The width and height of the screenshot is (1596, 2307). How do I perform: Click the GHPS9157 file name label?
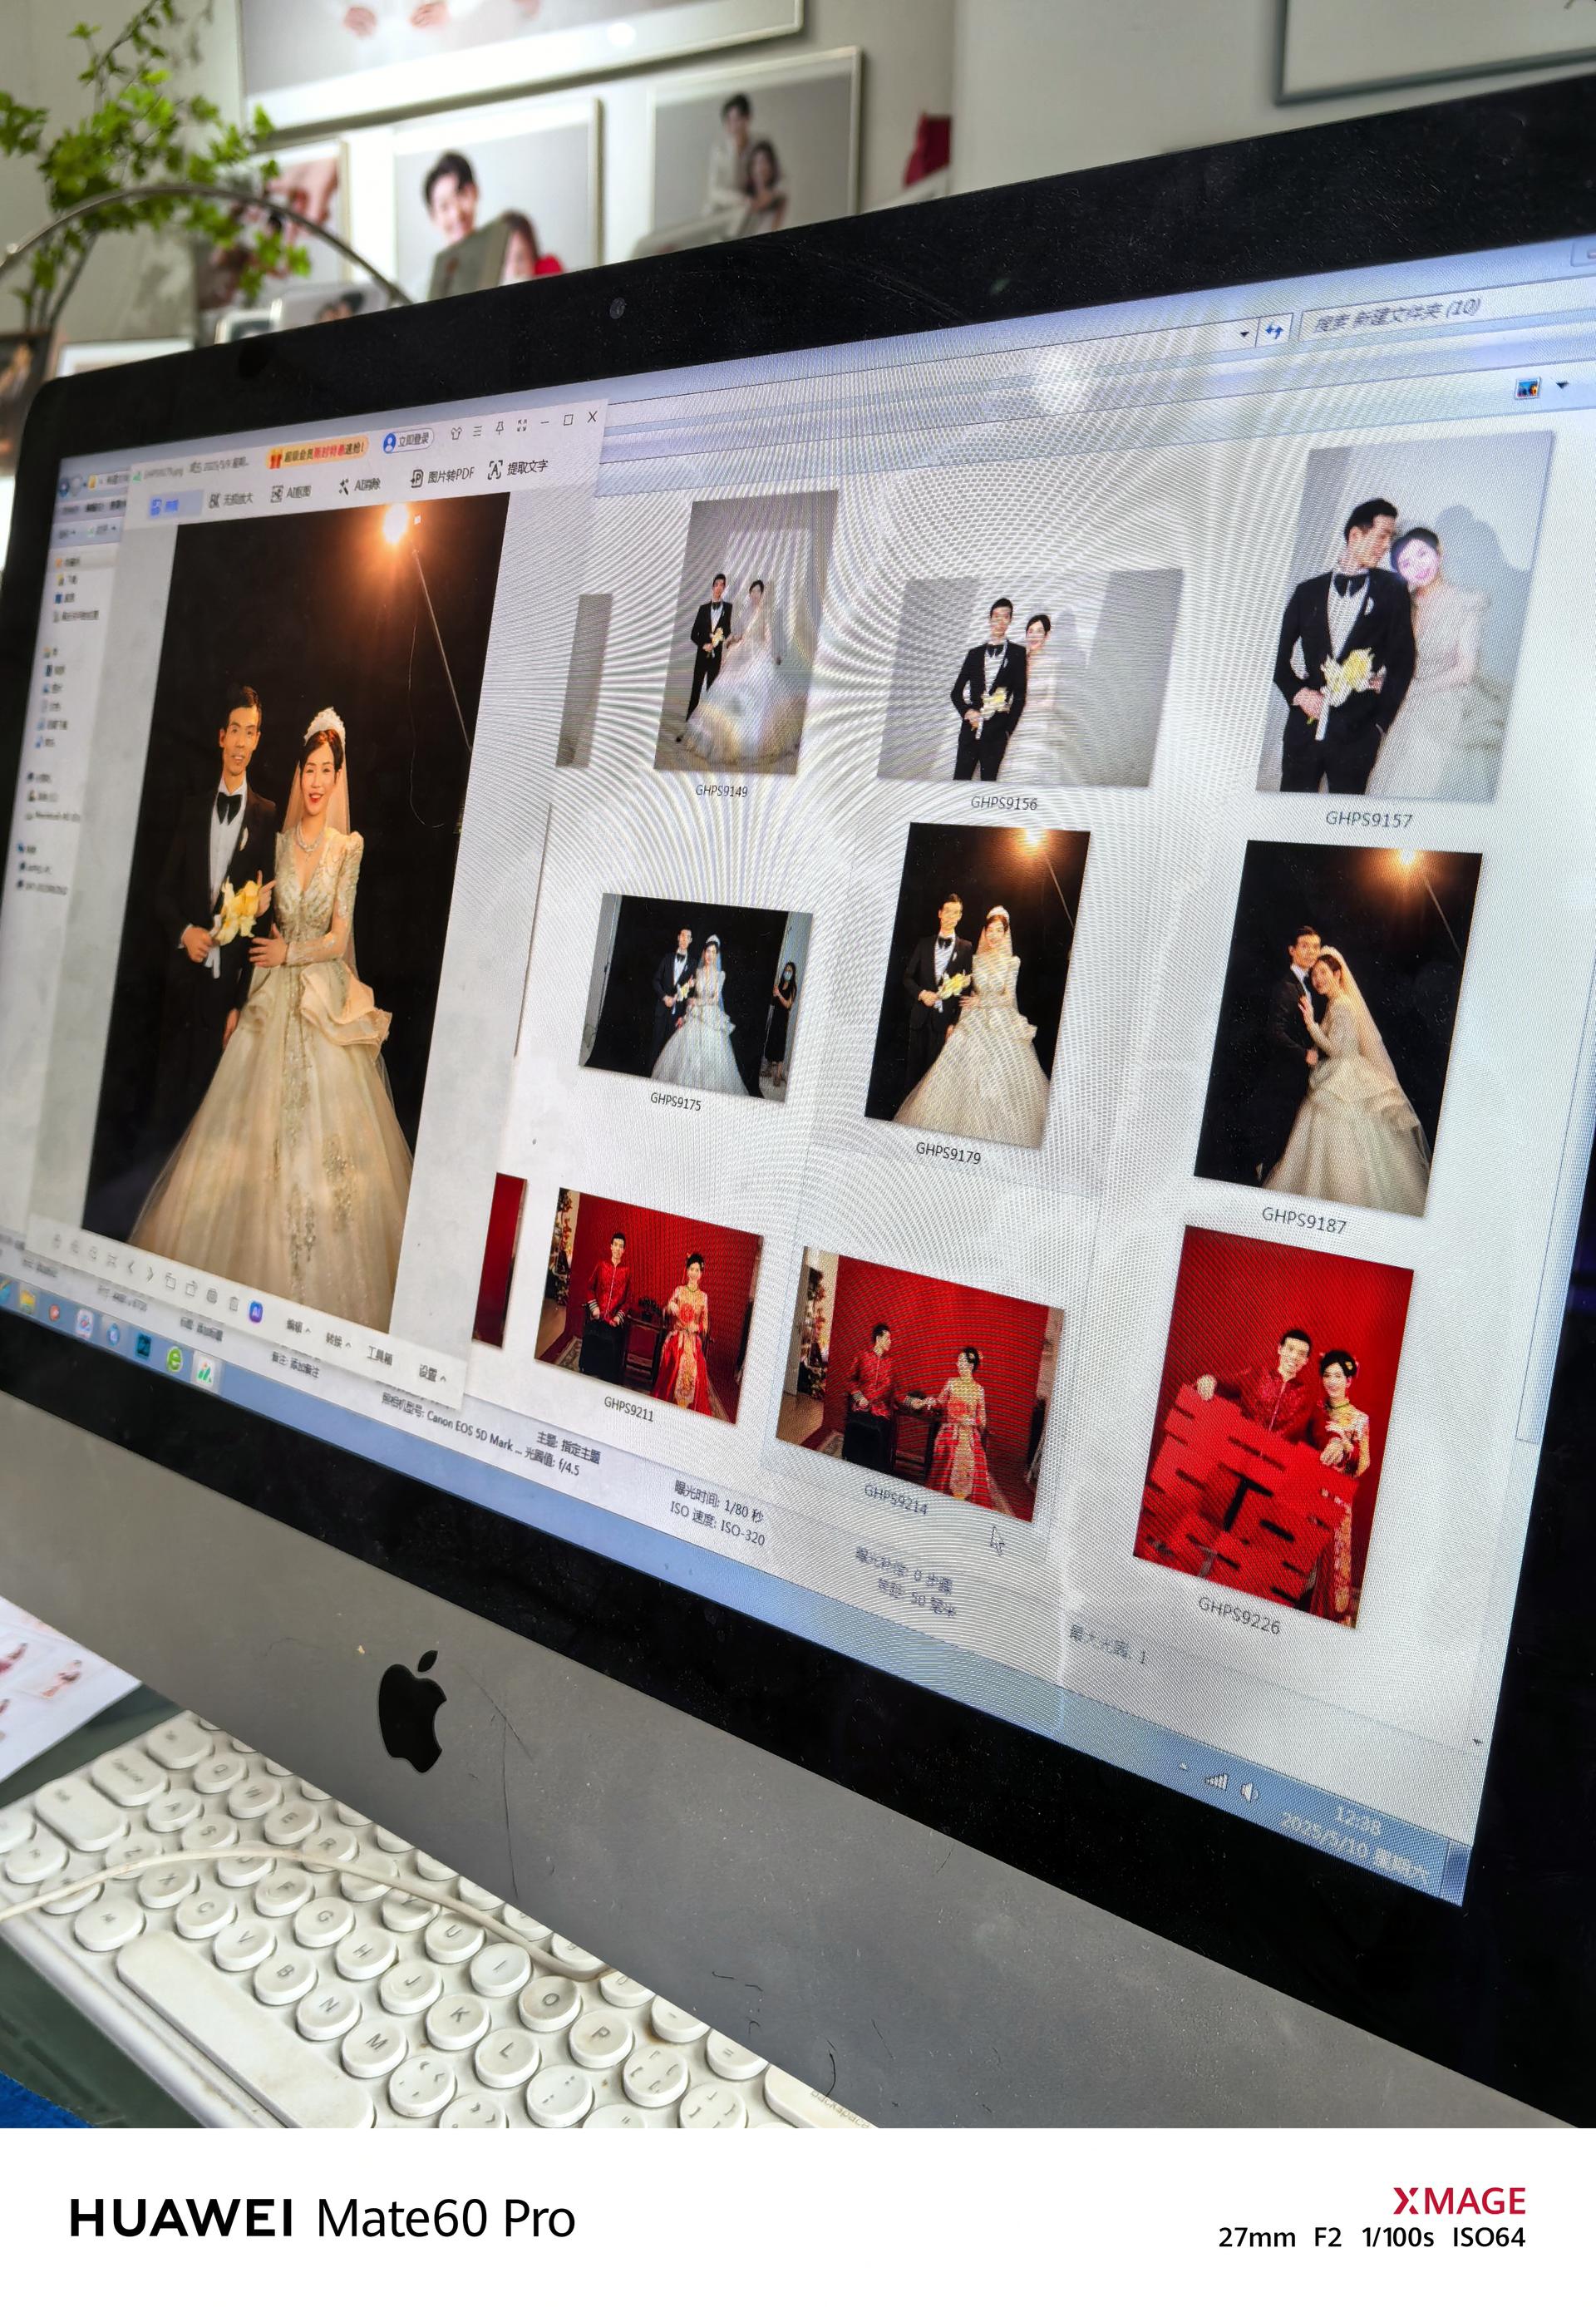coord(1368,819)
